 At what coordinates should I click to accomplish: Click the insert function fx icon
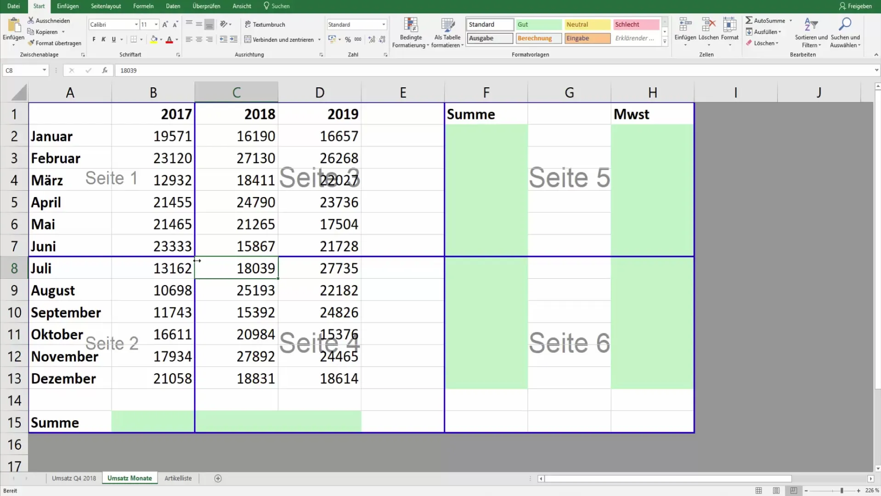pos(105,70)
